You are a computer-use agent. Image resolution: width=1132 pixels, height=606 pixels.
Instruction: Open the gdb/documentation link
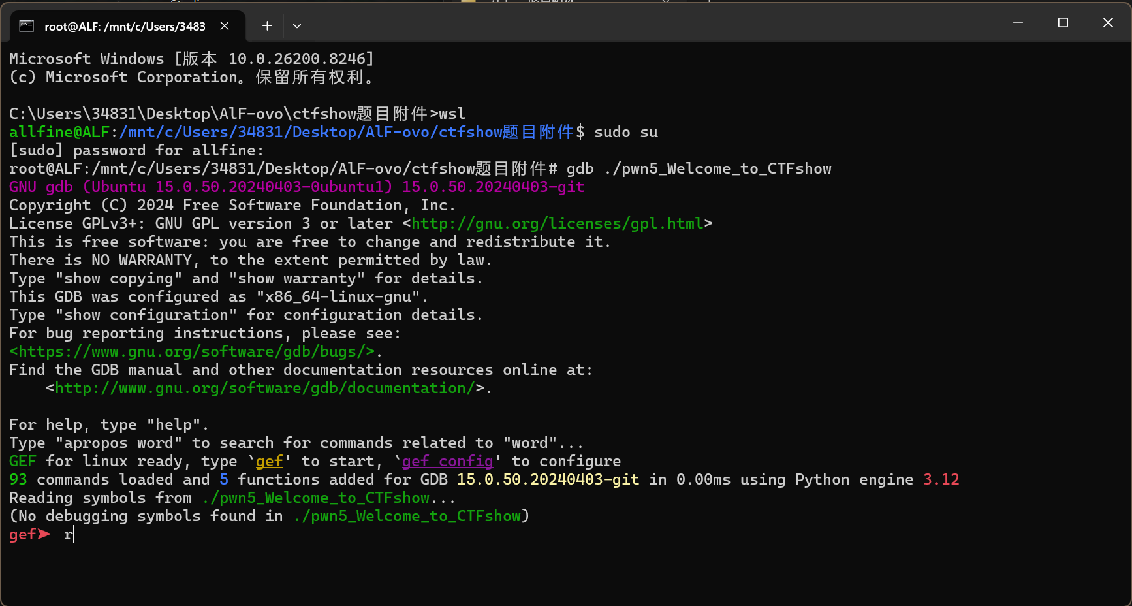click(x=264, y=388)
